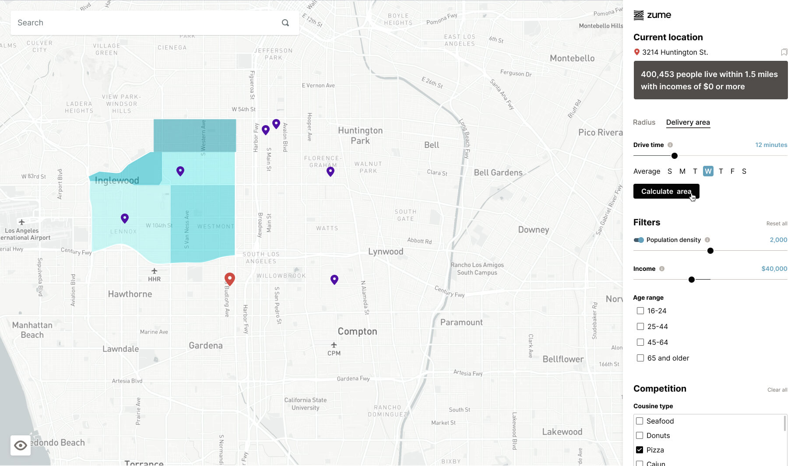Click the search magnifier icon
Image resolution: width=798 pixels, height=466 pixels.
pos(285,23)
